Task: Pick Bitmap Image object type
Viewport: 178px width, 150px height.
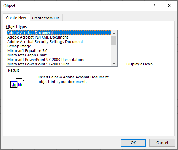Action: (59, 46)
